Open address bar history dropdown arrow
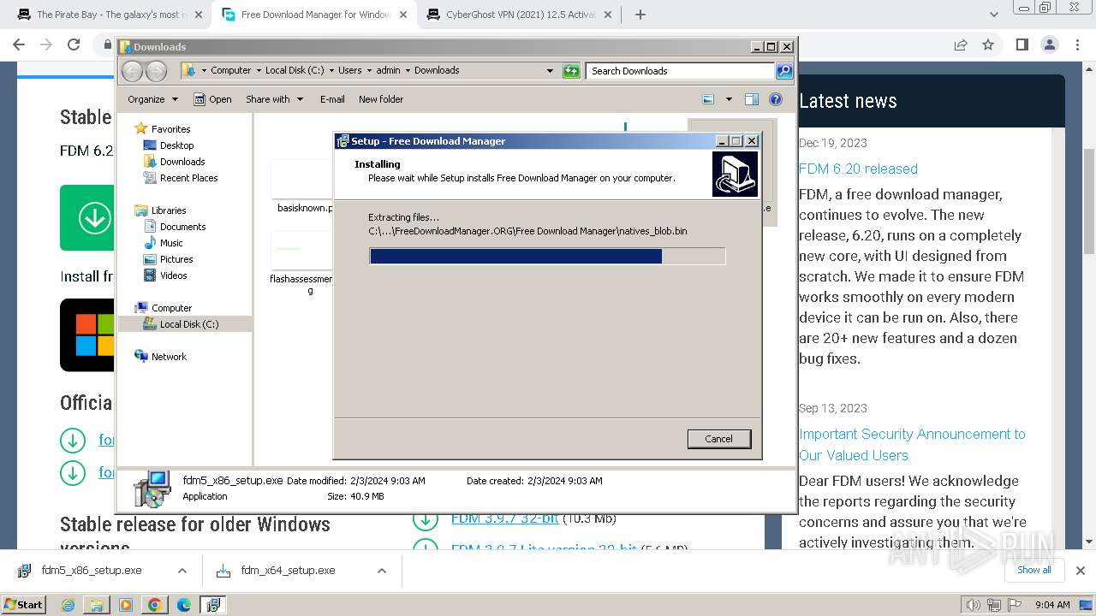Screen dimensions: 1096x616 550,71
